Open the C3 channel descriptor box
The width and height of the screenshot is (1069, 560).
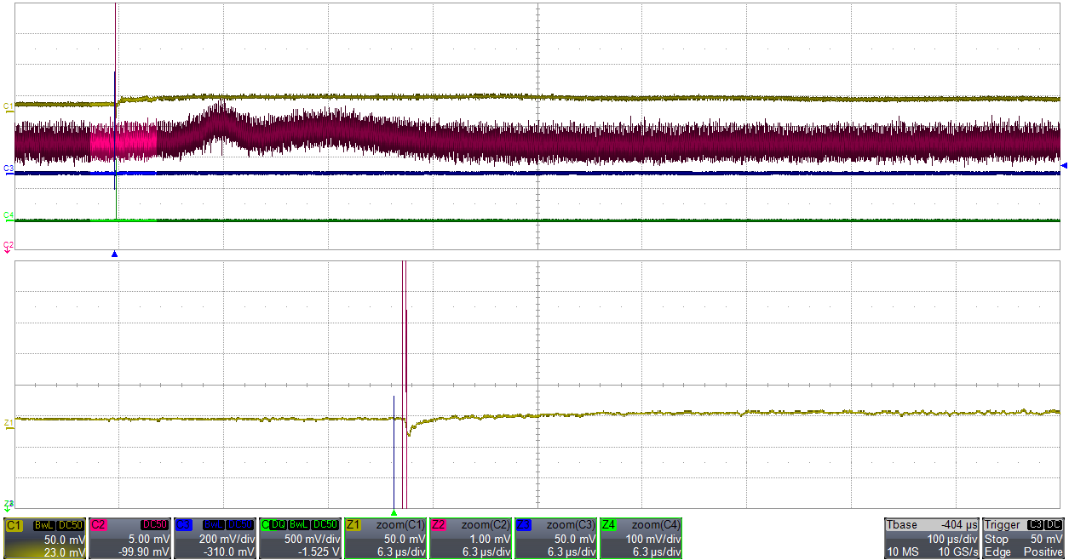tap(216, 538)
